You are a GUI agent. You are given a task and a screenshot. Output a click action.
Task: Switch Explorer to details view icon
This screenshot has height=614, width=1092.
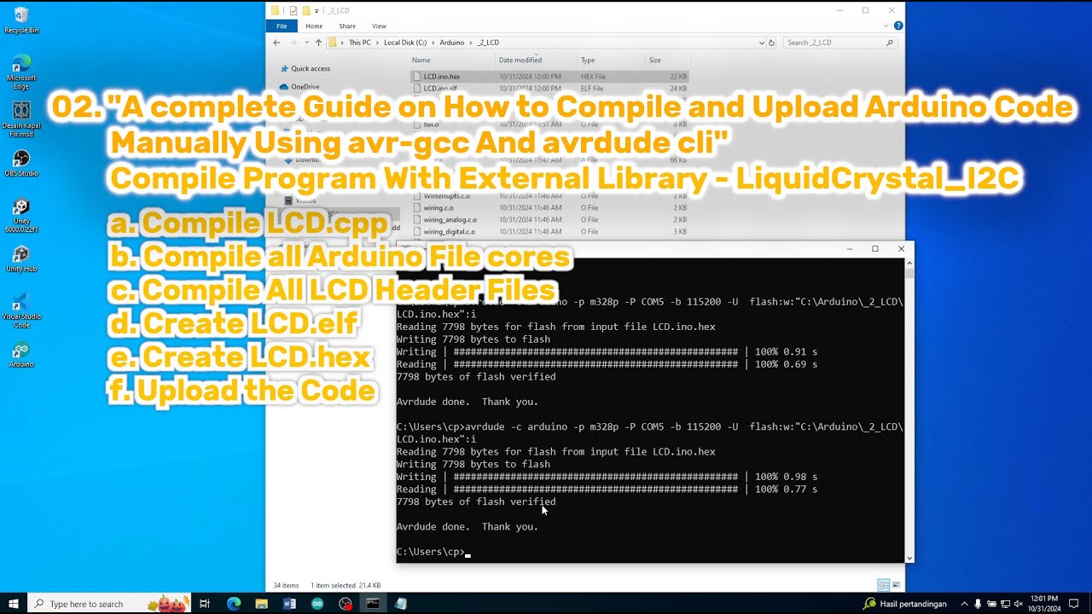point(883,585)
